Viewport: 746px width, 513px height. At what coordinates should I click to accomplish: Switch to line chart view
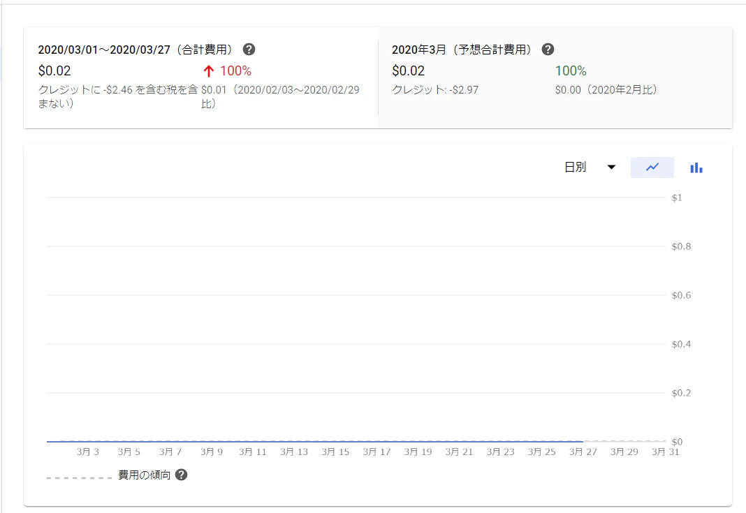[x=652, y=168]
